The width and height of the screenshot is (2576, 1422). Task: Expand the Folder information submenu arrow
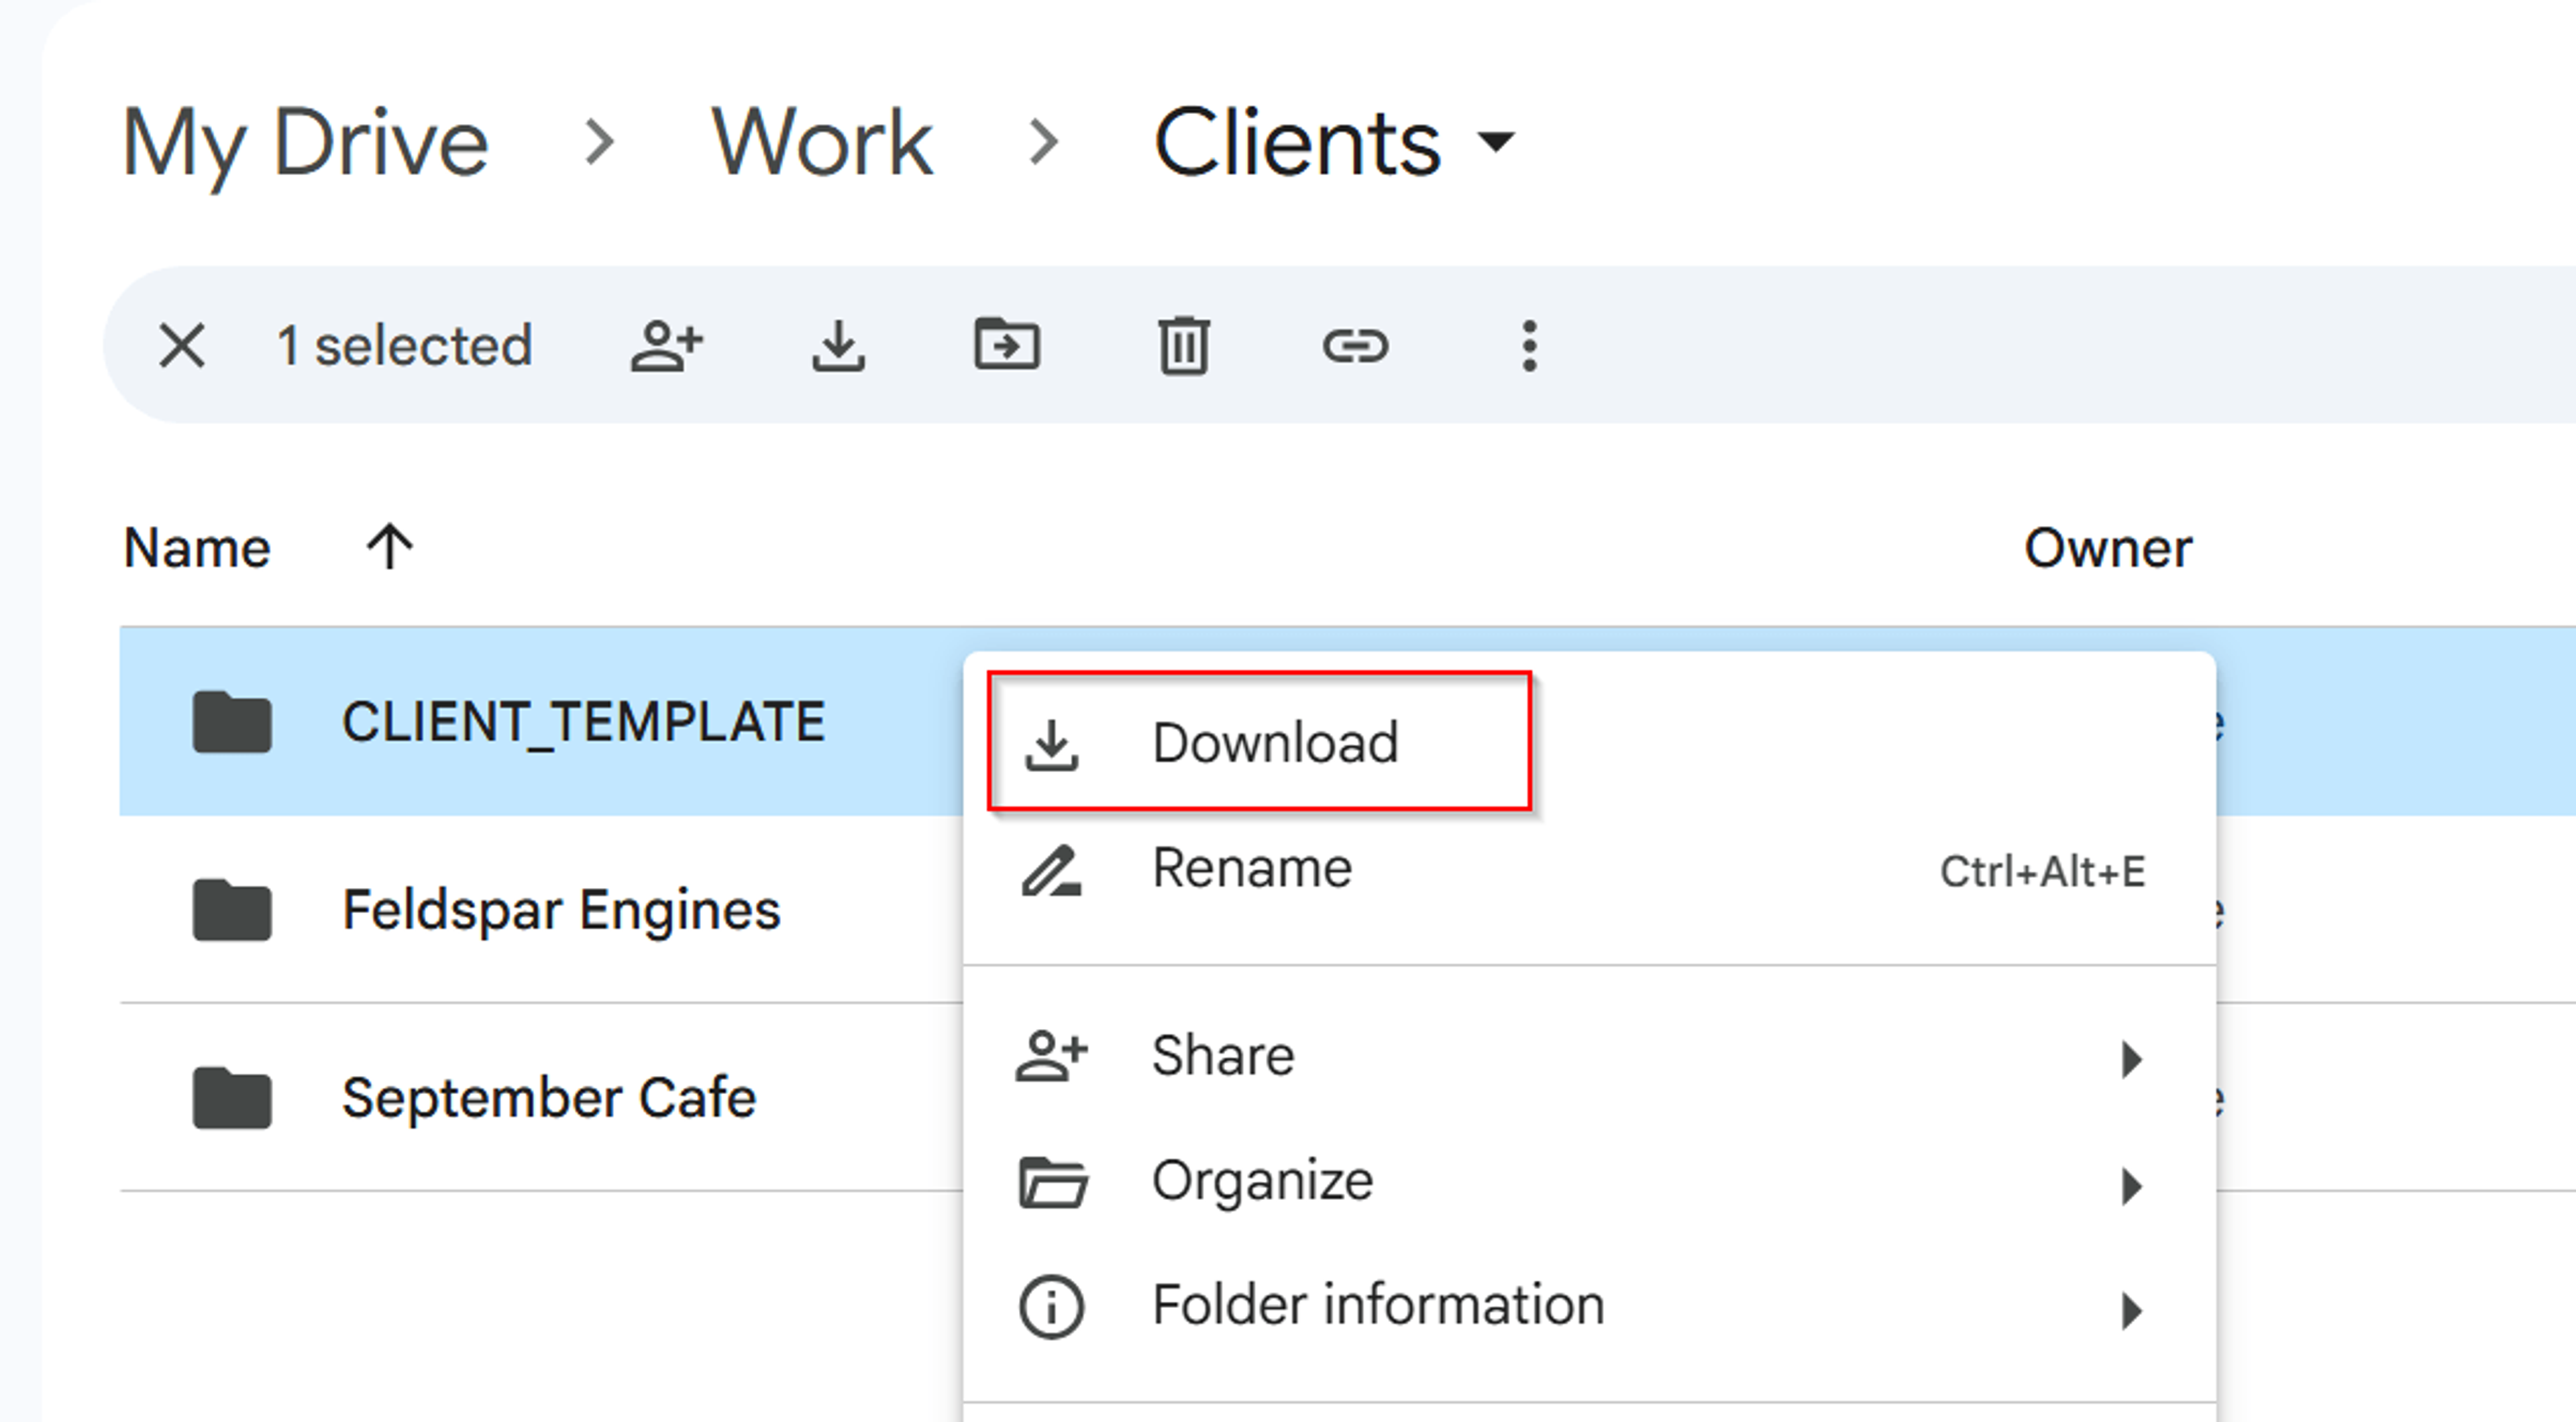[2131, 1310]
